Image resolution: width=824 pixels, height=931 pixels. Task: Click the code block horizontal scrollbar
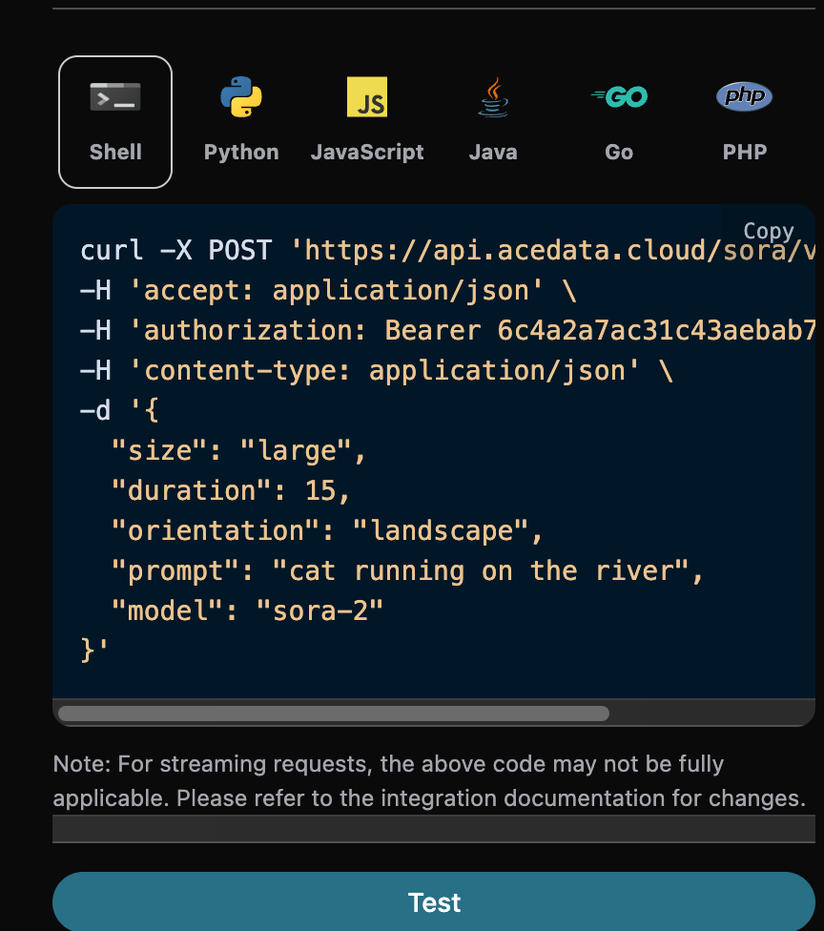pyautogui.click(x=333, y=714)
